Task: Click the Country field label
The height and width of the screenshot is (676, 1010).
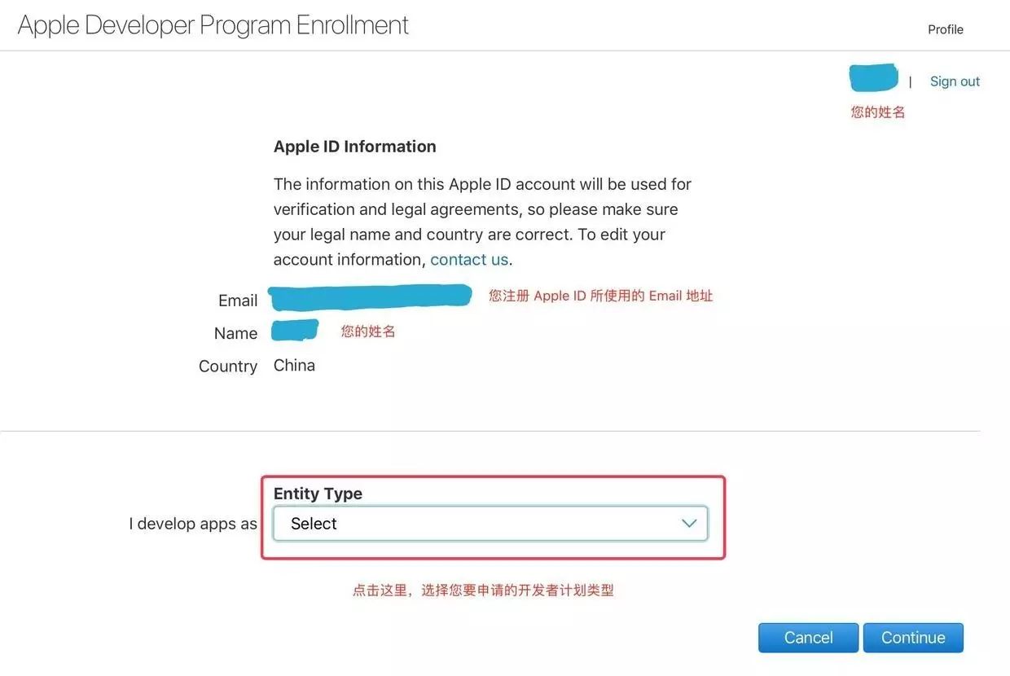Action: [228, 367]
